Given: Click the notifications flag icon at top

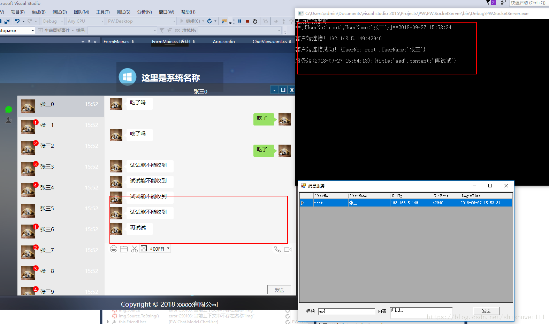Looking at the screenshot, I should [488, 3].
